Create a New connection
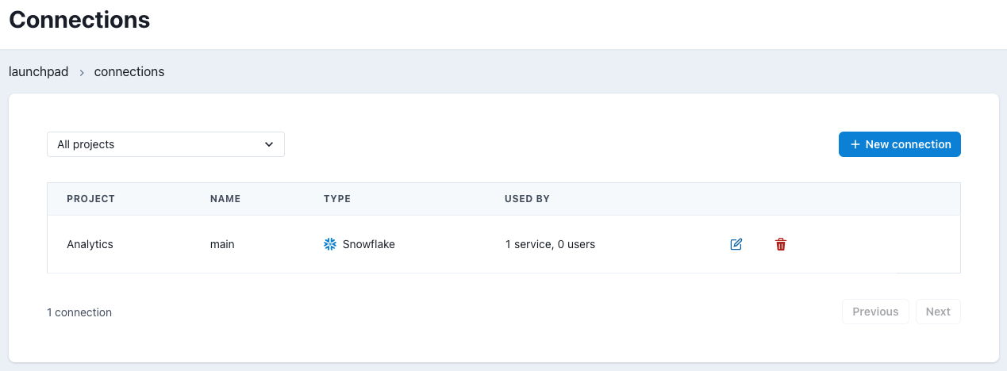Viewport: 1007px width, 371px height. point(900,144)
